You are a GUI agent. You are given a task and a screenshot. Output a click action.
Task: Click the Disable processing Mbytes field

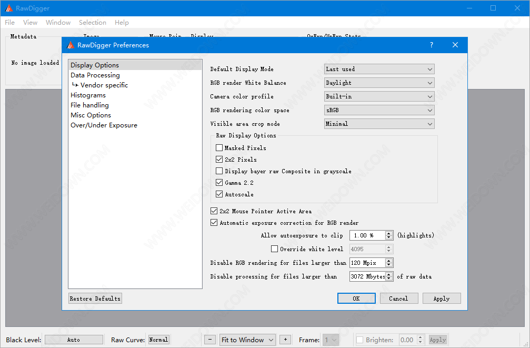point(367,276)
